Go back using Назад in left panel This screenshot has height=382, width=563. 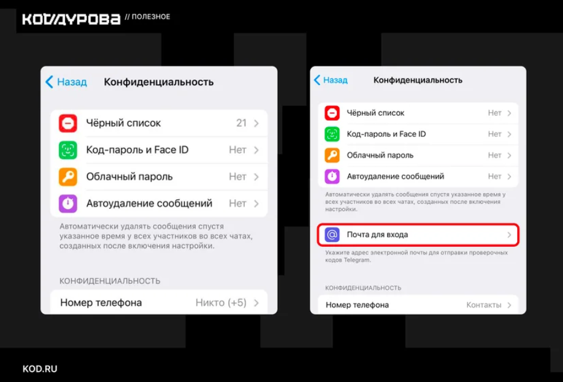click(66, 82)
